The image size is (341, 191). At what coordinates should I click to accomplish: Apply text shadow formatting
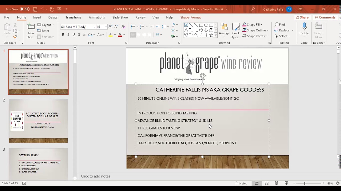(x=79, y=35)
